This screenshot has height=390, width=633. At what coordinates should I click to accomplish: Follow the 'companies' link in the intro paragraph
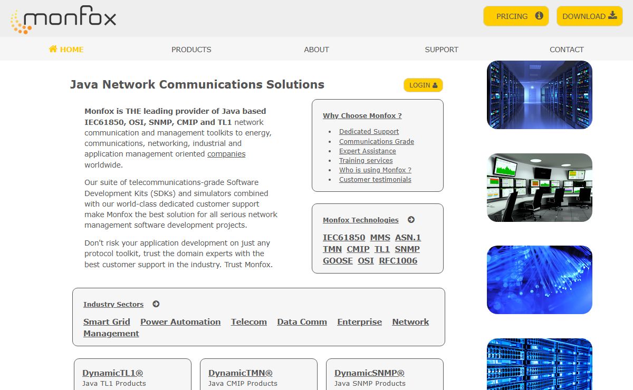coord(226,154)
